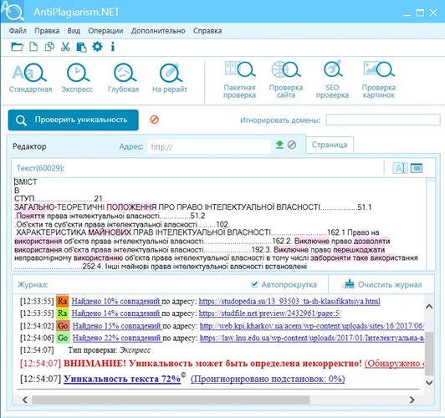Click orange Ra badge at studopedia row
This screenshot has height=418, width=445.
click(62, 301)
